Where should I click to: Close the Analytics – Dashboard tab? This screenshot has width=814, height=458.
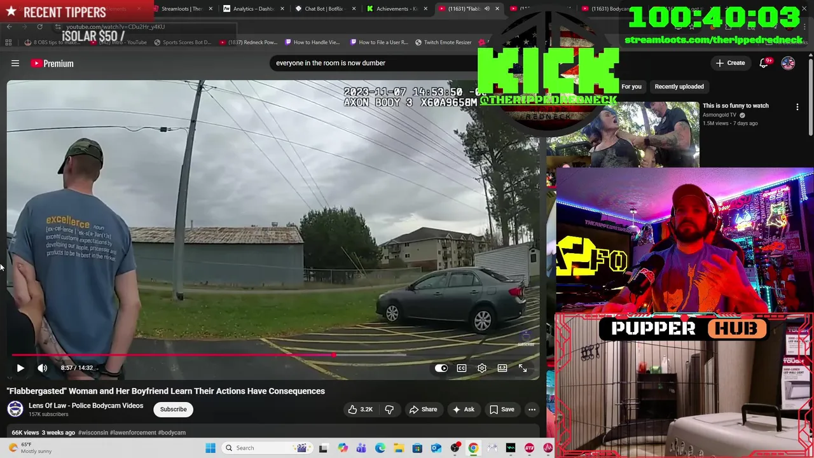click(282, 9)
